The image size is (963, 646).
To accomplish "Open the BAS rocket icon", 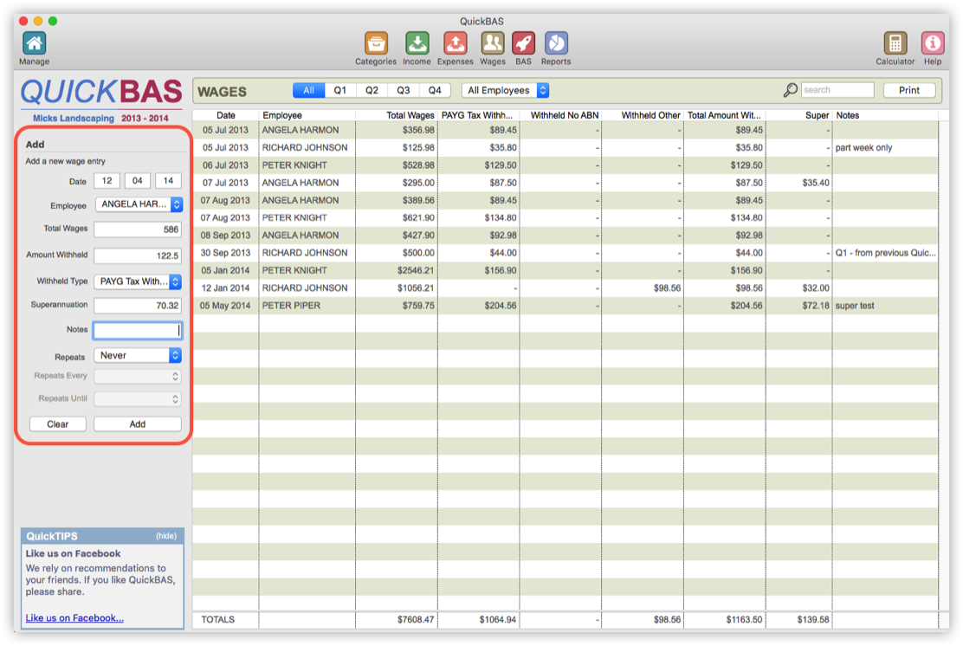I will [523, 43].
